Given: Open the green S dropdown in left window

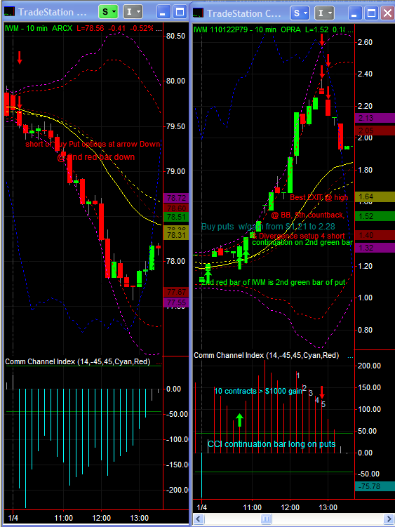Looking at the screenshot, I should click(108, 12).
